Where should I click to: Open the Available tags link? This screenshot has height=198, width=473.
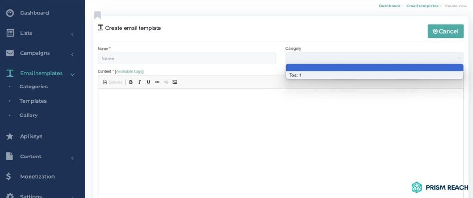click(x=129, y=72)
